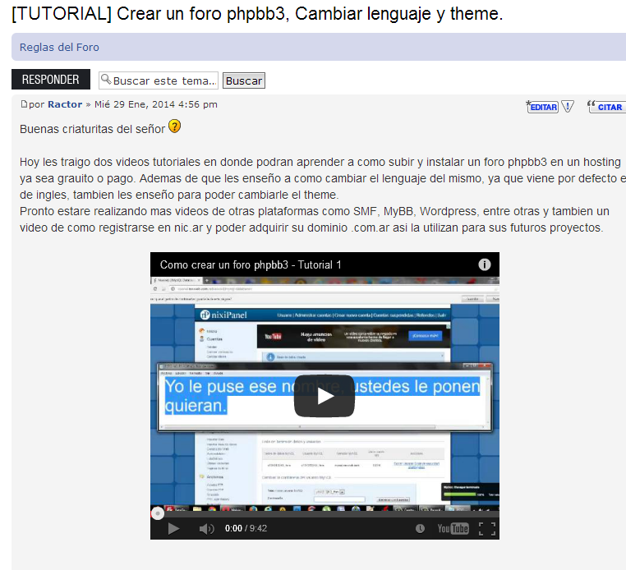This screenshot has width=626, height=570.
Task: Open Ractor's user profile link
Action: tap(65, 105)
